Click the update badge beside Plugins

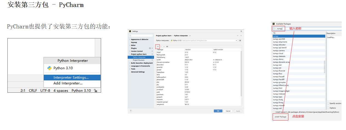coord(150,48)
